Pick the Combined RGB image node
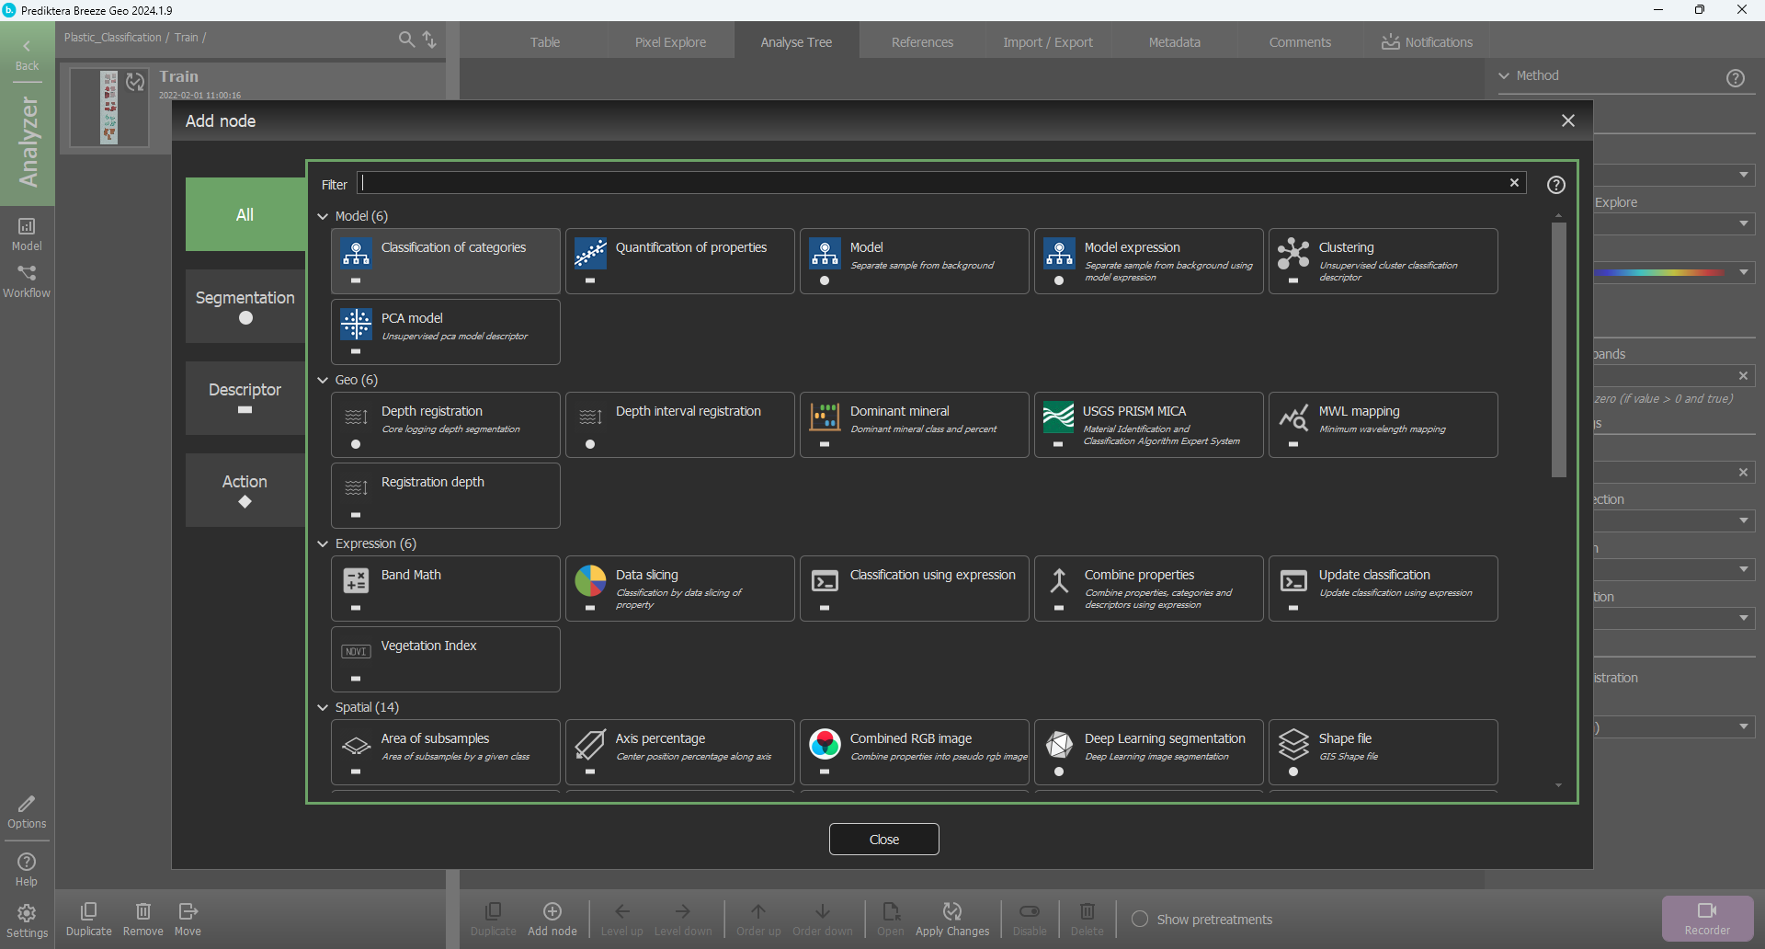 [914, 752]
